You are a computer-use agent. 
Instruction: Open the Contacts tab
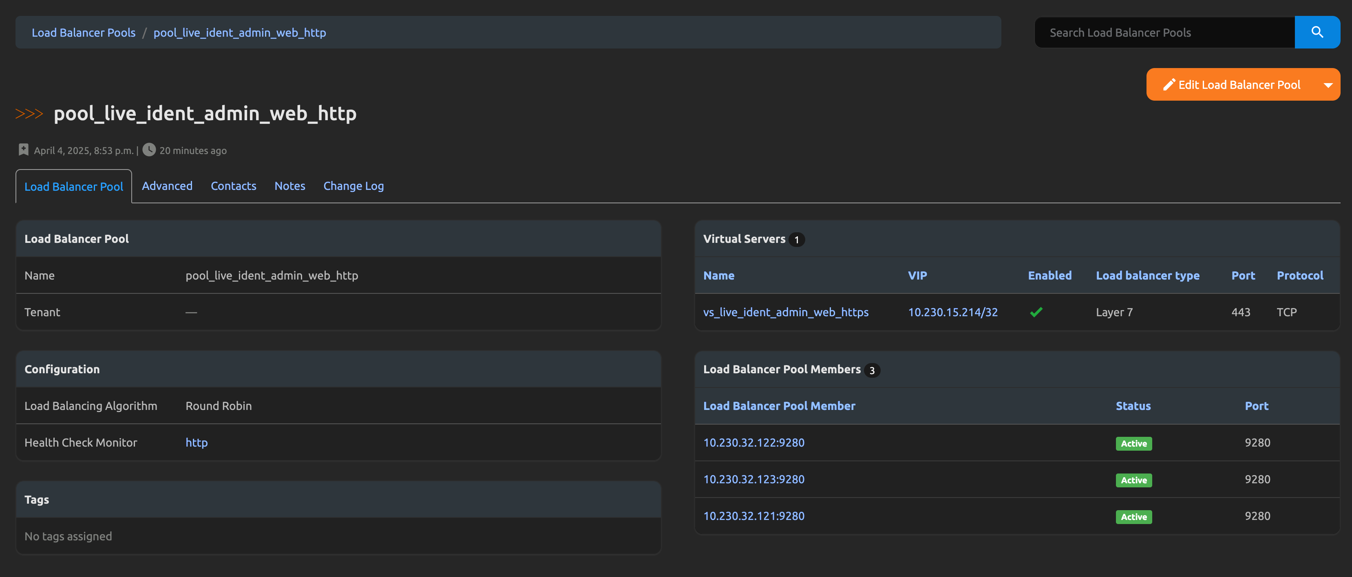point(233,186)
